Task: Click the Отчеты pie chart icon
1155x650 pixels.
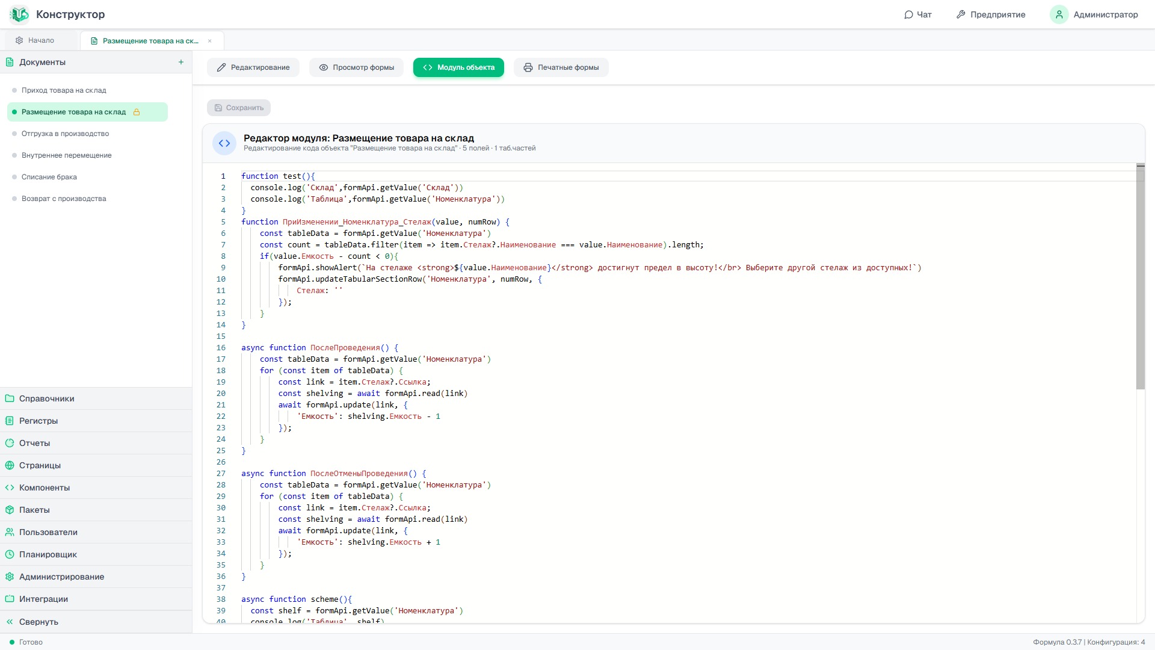Action: [x=10, y=443]
